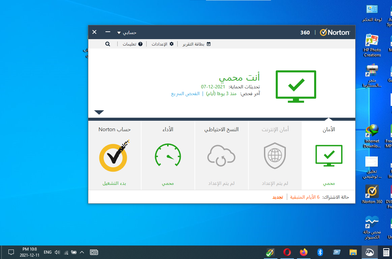Click the 'حالة الاشتراك:' subscription status label
392x259 pixels.
point(335,197)
